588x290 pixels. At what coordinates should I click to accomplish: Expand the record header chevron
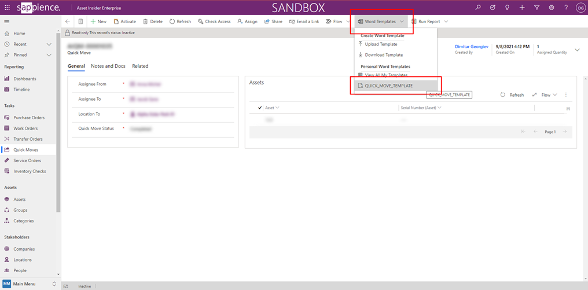[x=577, y=50]
